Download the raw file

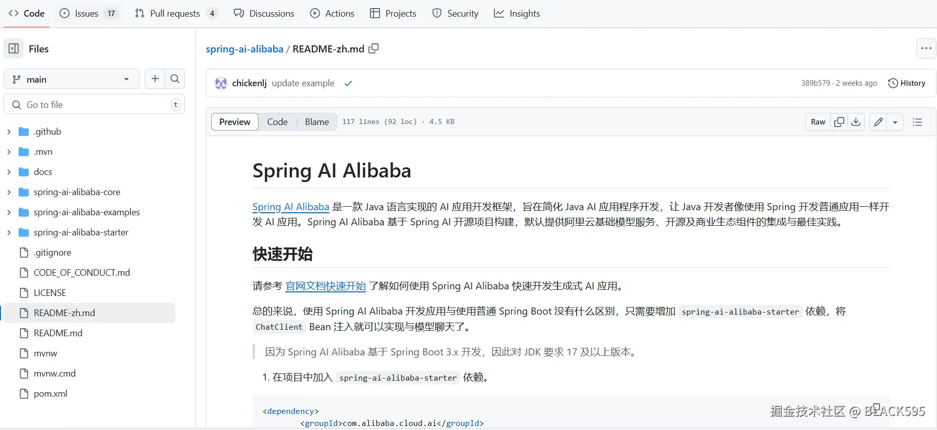856,122
